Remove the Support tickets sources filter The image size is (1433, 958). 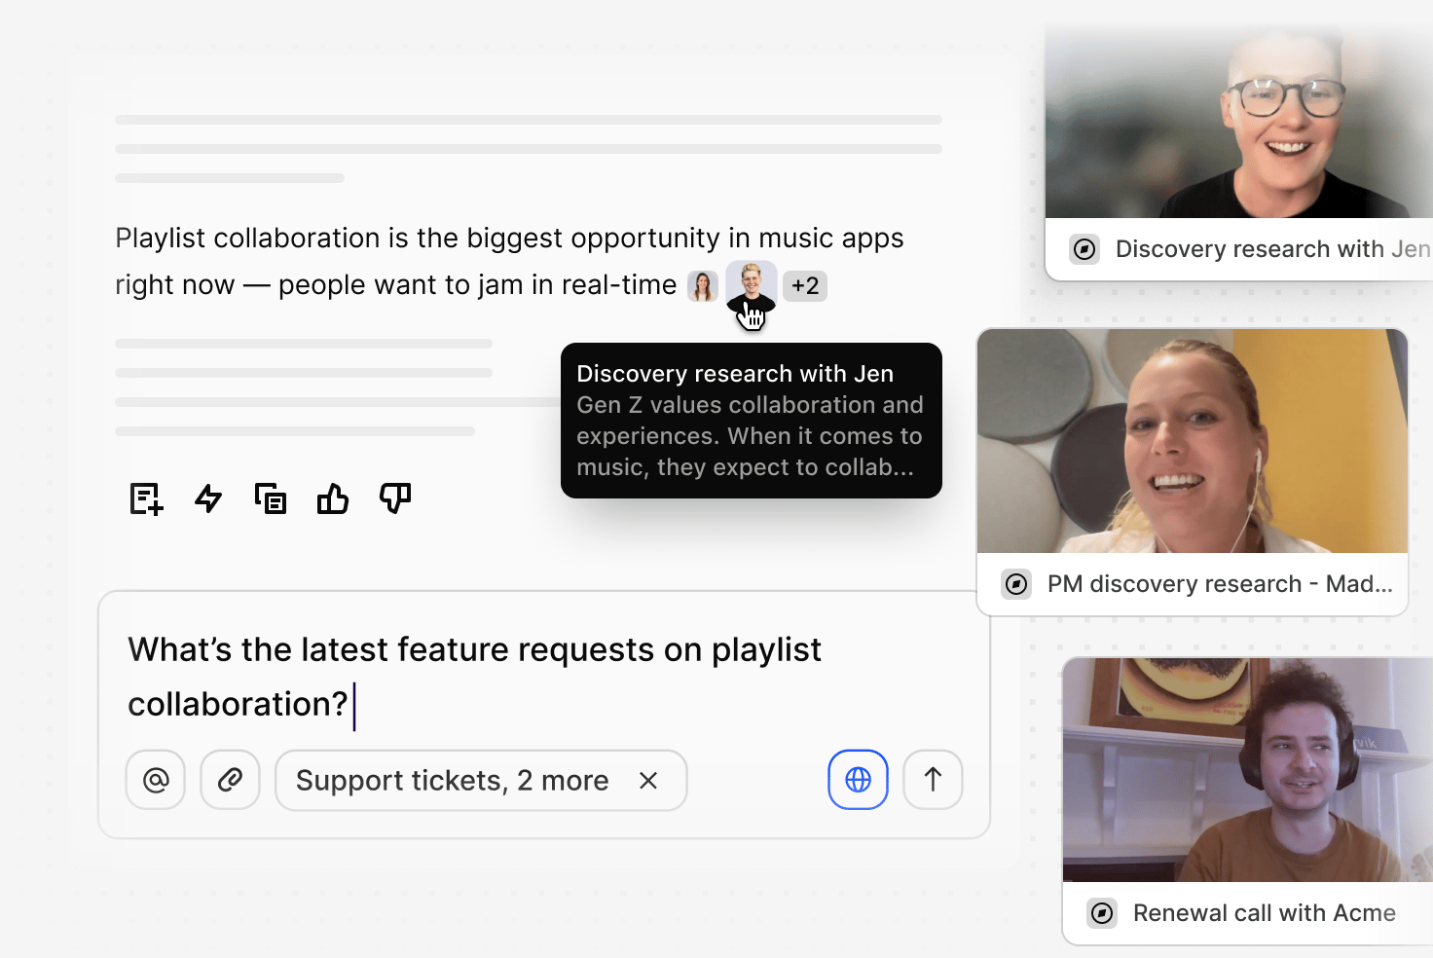tap(648, 780)
